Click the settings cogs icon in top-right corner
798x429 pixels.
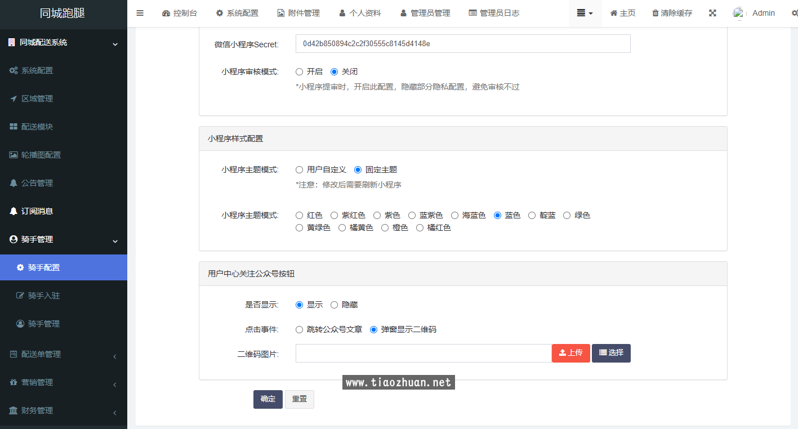[x=794, y=13]
